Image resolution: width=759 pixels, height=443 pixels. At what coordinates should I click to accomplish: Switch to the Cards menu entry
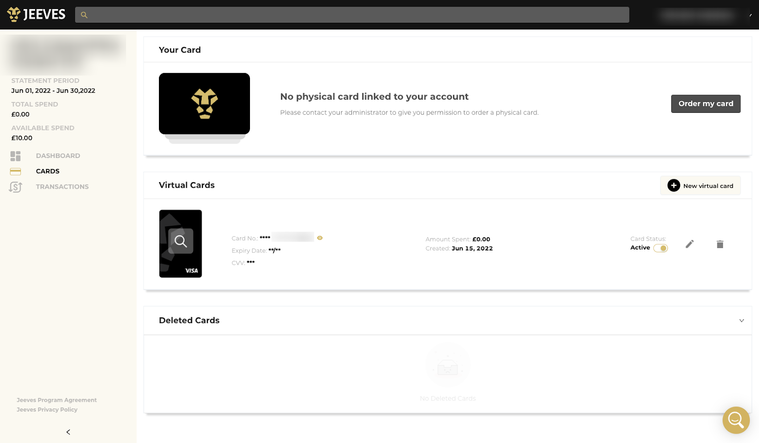tap(47, 171)
